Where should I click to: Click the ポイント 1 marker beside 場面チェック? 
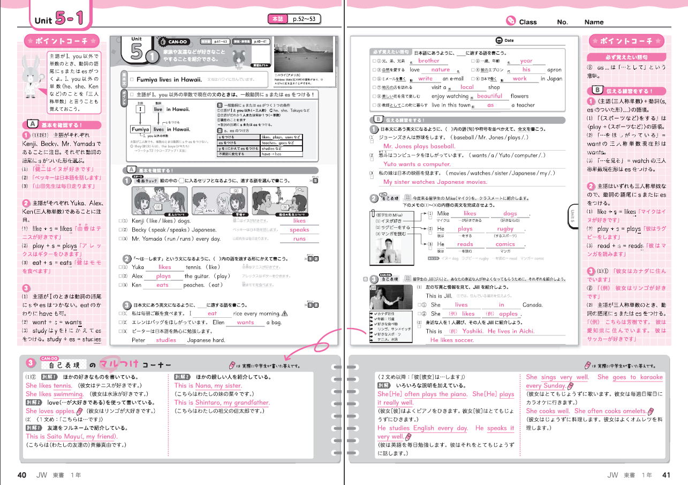pos(315,181)
